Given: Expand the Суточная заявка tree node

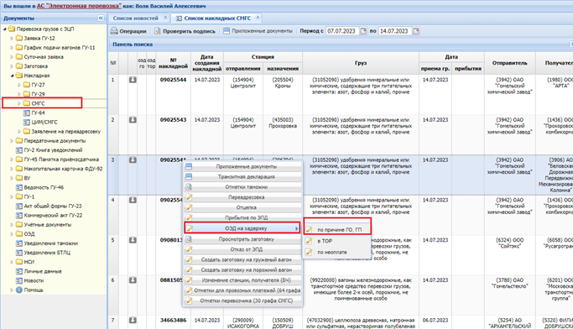Looking at the screenshot, I should 12,57.
